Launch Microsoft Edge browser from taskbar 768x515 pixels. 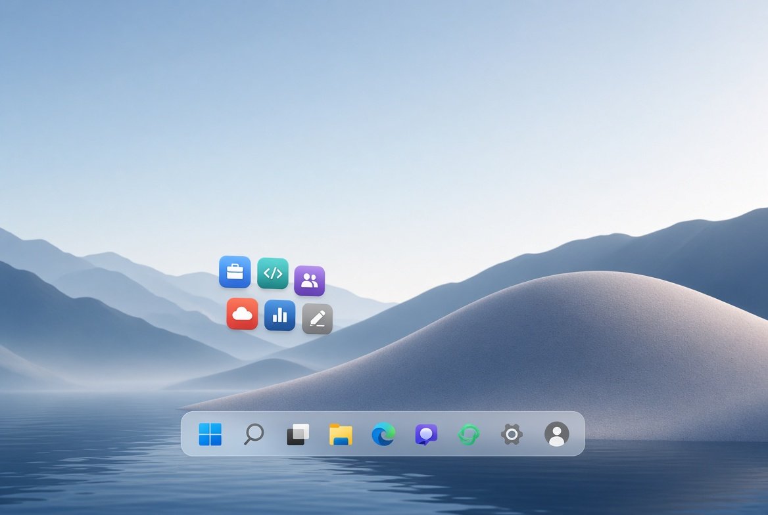pos(383,434)
